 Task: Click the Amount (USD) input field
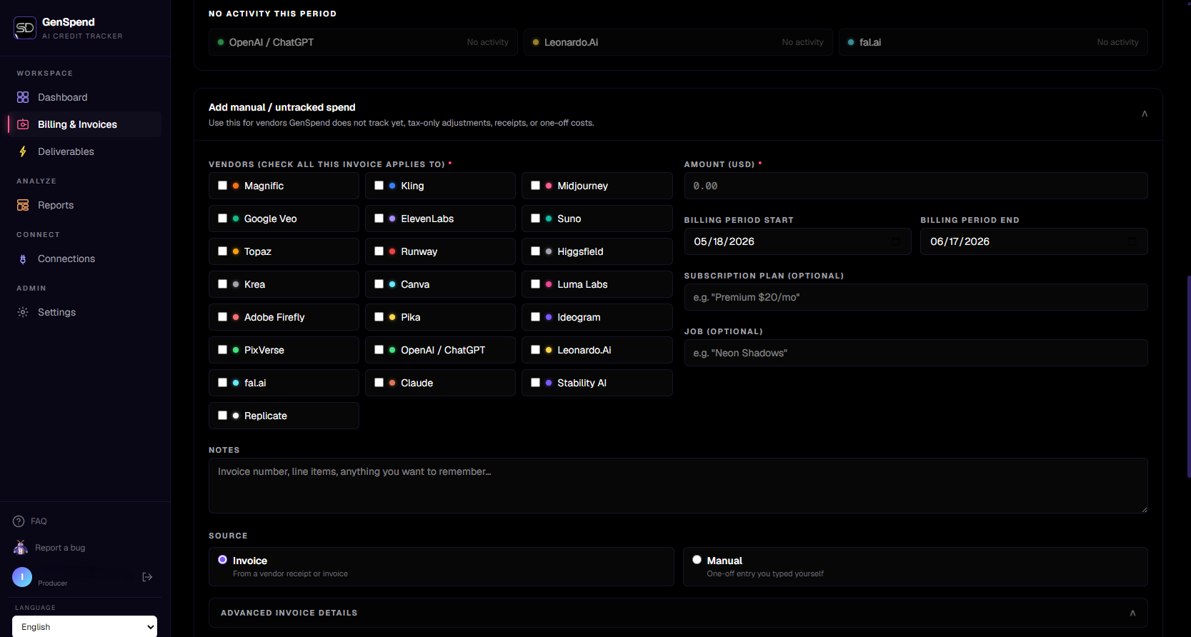click(916, 186)
